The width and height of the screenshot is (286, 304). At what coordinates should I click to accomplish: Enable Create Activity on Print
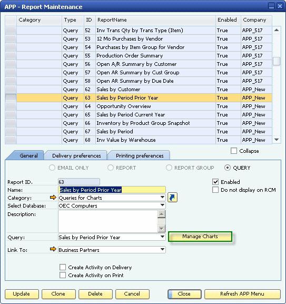click(x=63, y=275)
